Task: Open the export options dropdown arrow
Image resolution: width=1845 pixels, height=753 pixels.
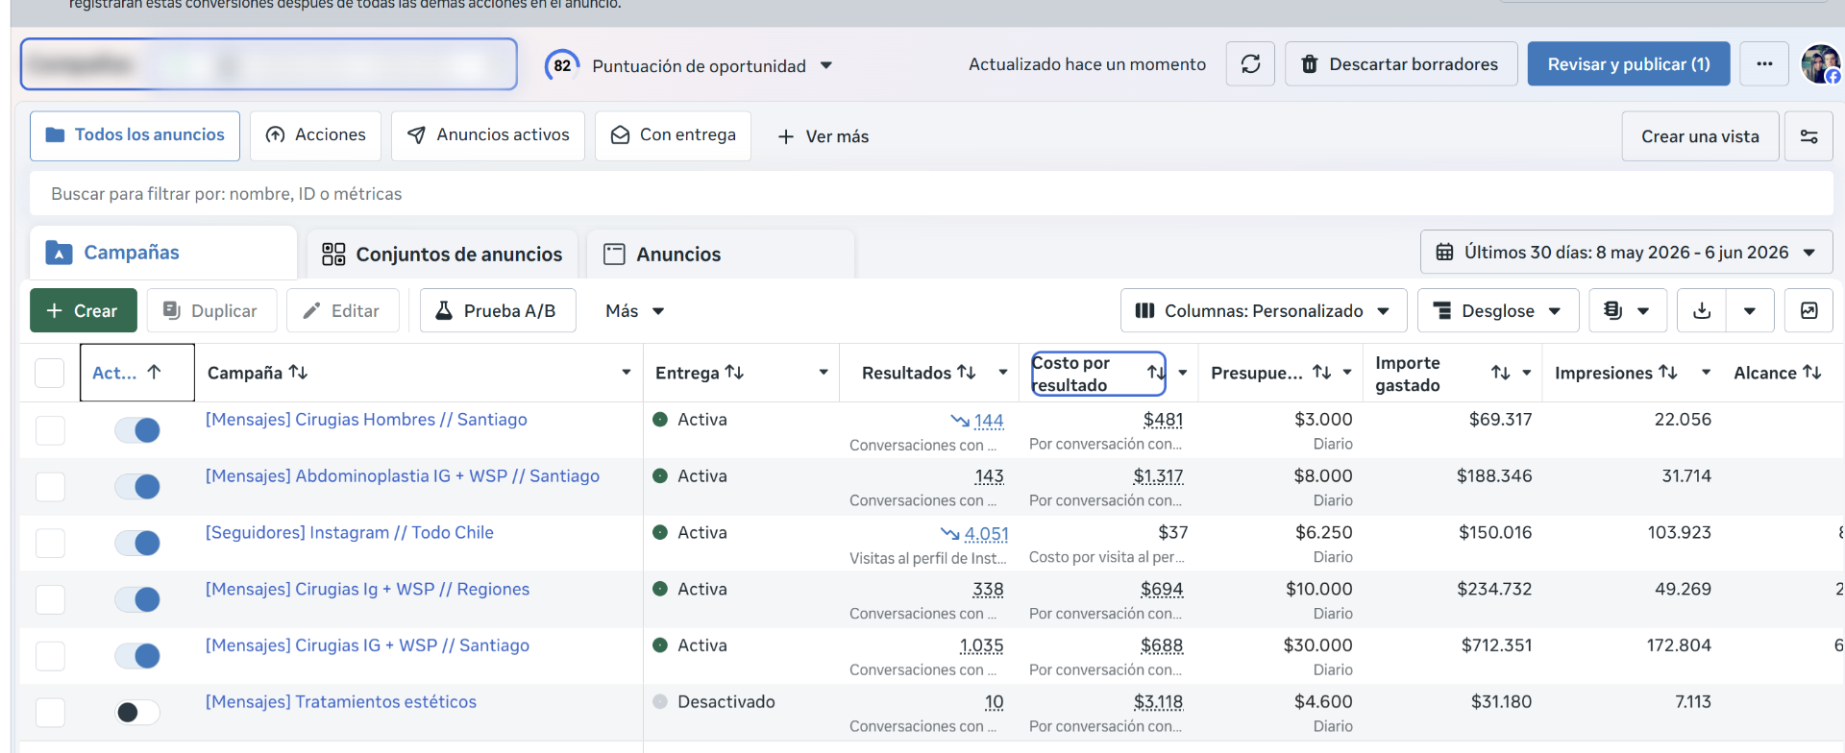Action: [1750, 311]
